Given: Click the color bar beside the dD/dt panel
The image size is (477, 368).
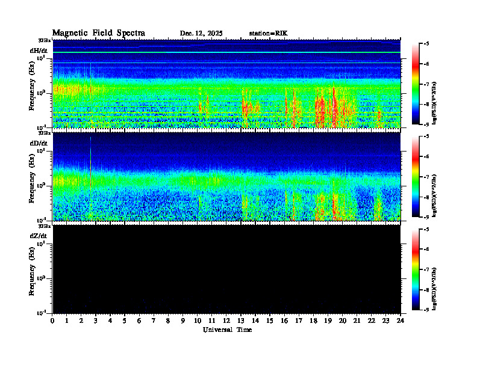Looking at the screenshot, I should click(416, 177).
